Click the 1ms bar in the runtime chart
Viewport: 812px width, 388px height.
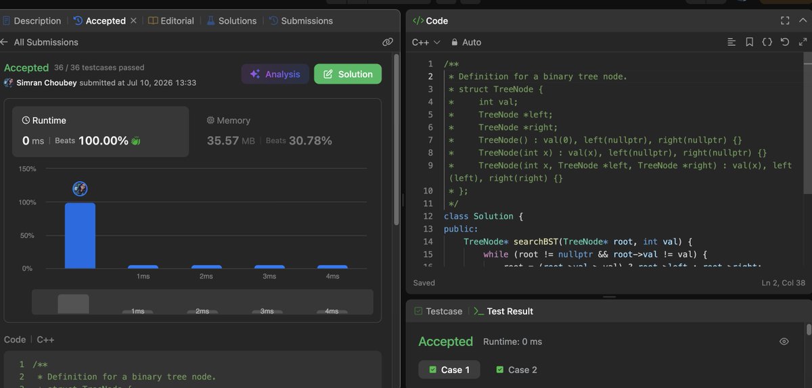point(143,267)
